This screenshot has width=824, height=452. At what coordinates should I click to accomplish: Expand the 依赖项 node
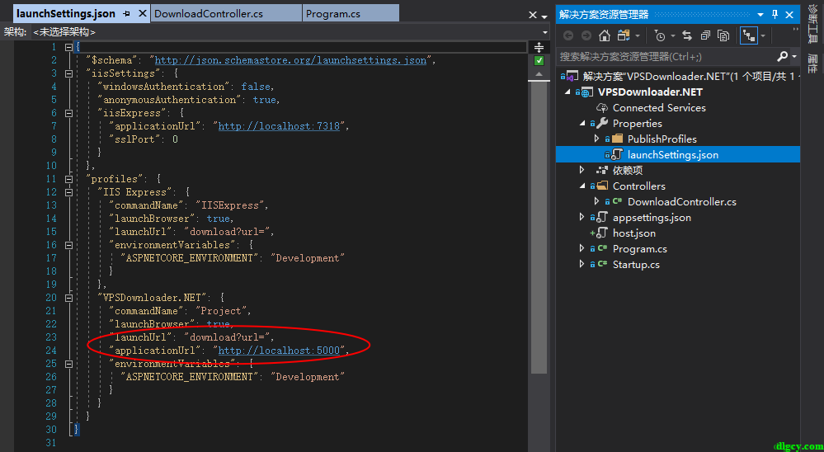point(582,170)
